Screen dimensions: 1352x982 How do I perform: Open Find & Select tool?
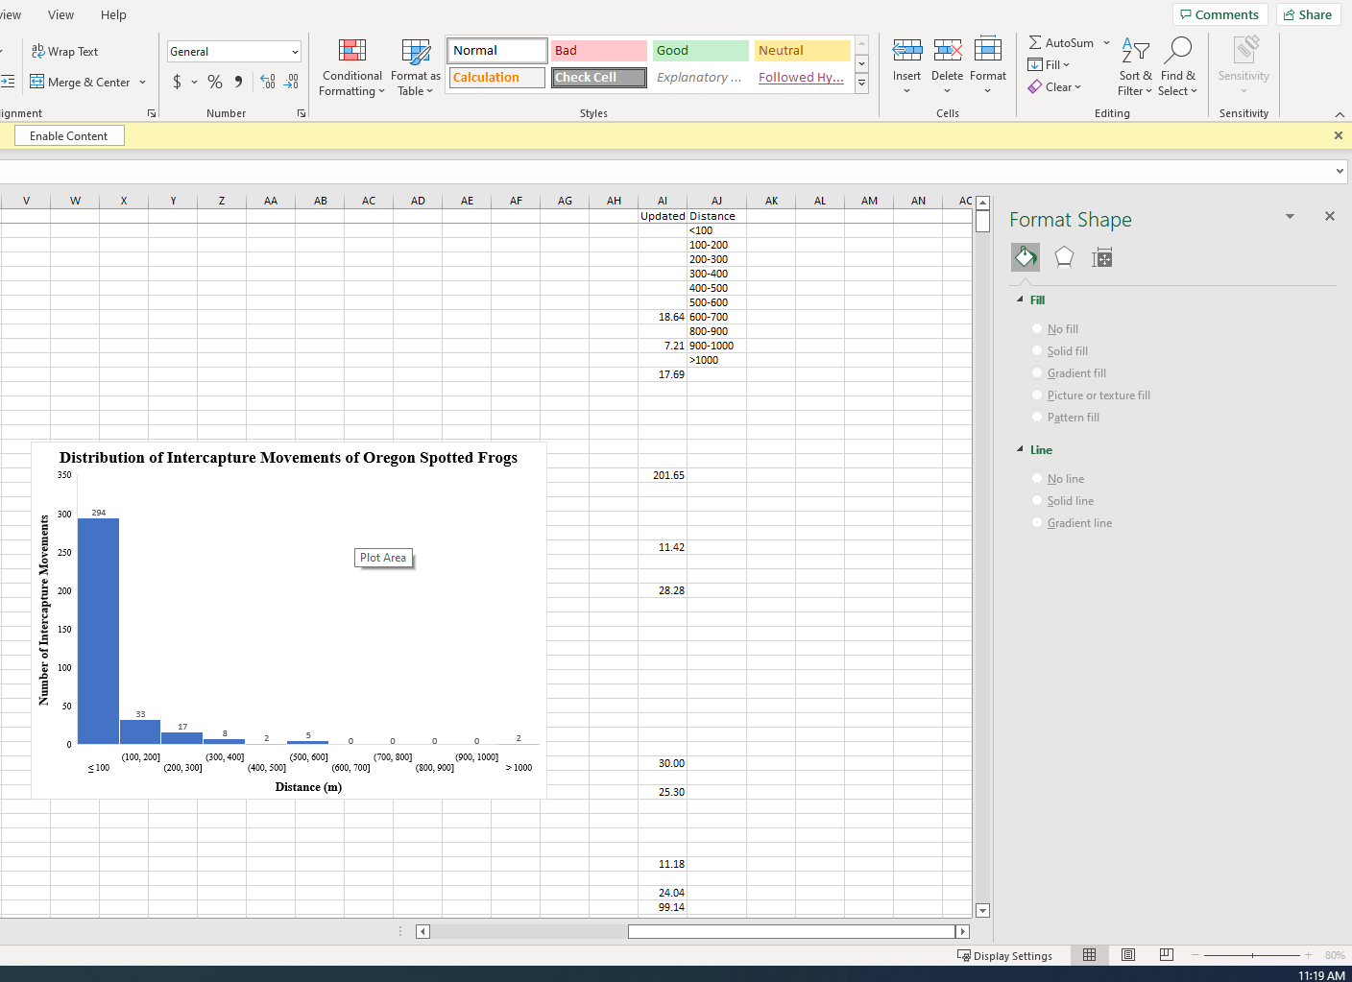[1177, 68]
